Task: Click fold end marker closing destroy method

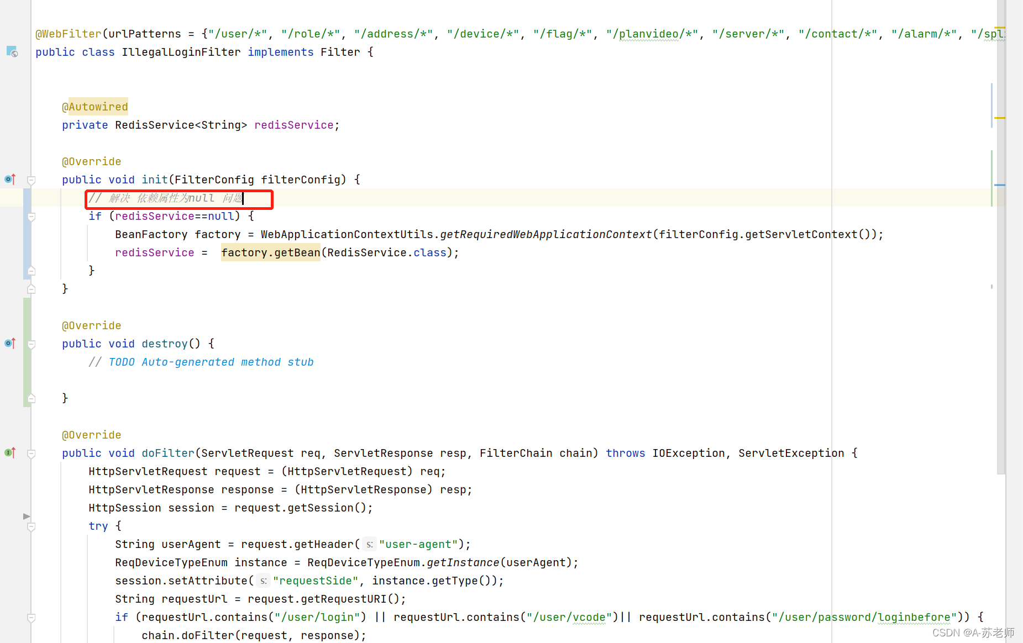Action: coord(32,398)
